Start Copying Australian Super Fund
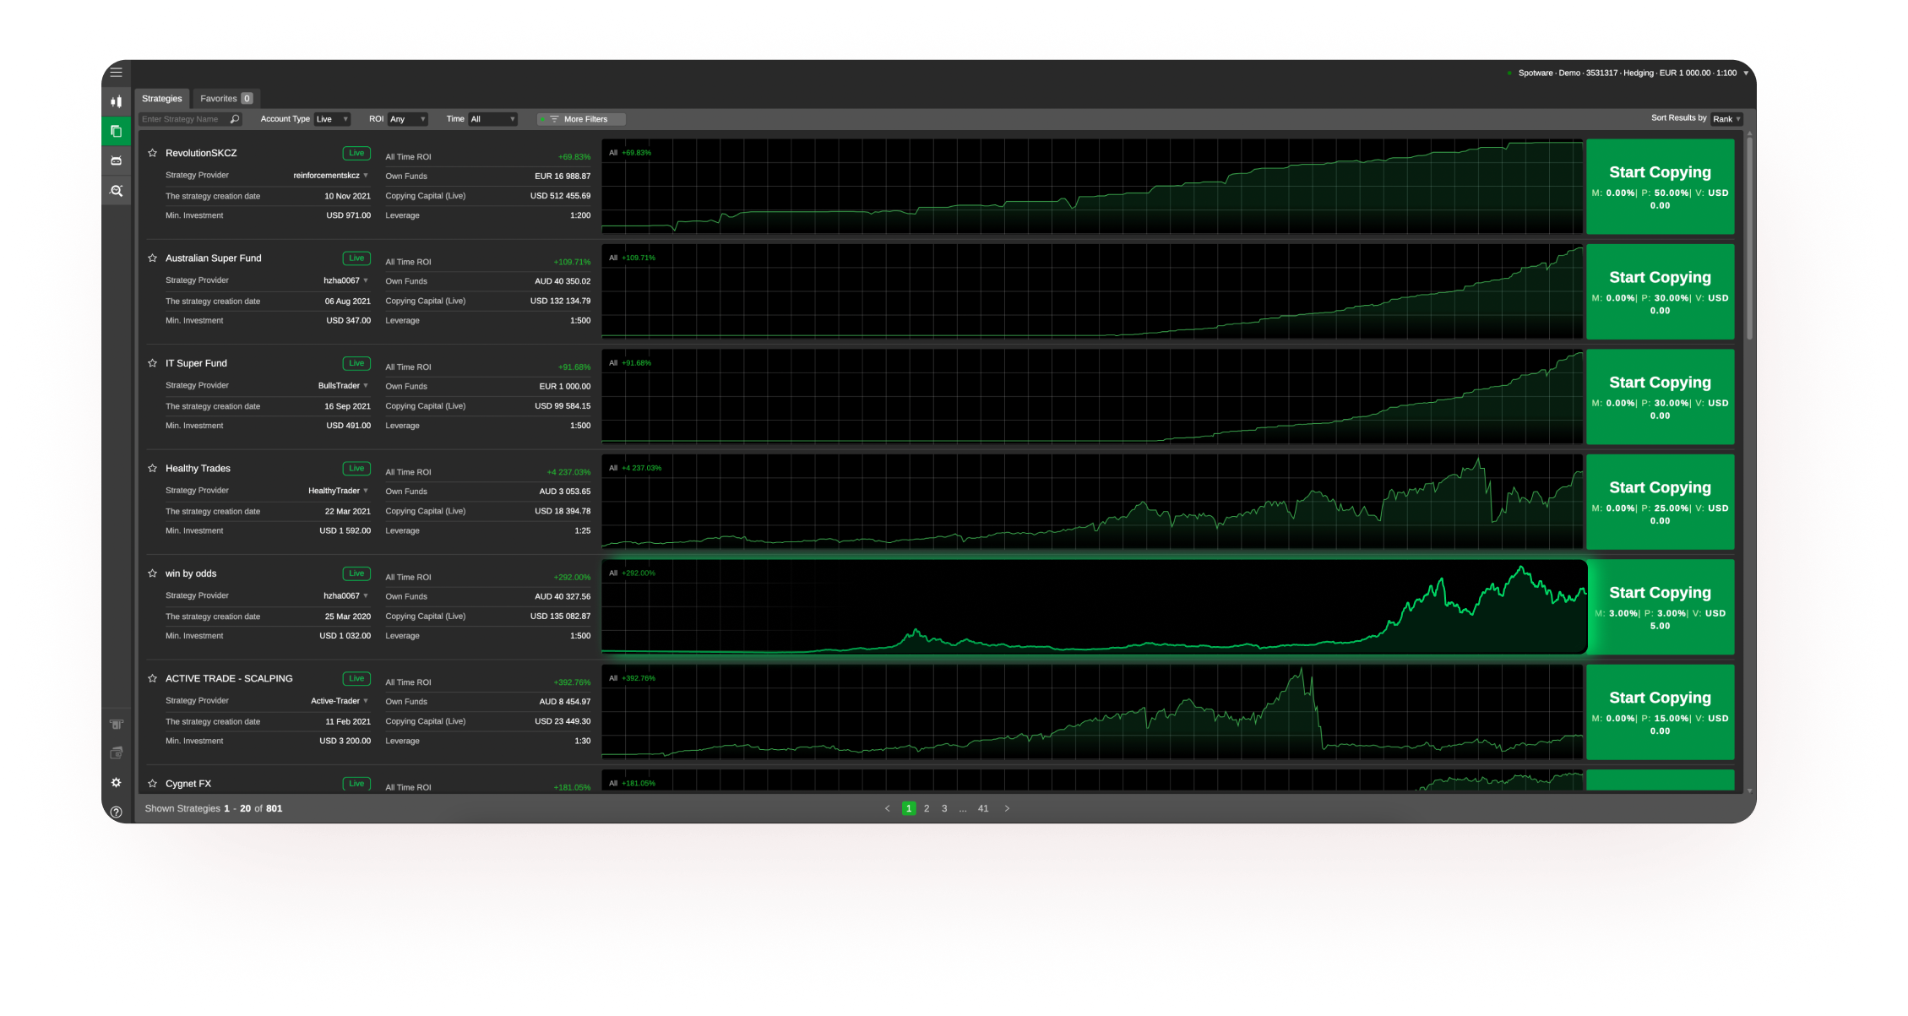Viewport: 1908px width, 1016px height. click(x=1660, y=292)
